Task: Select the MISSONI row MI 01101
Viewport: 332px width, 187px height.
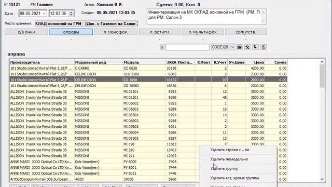Action: 148,91
